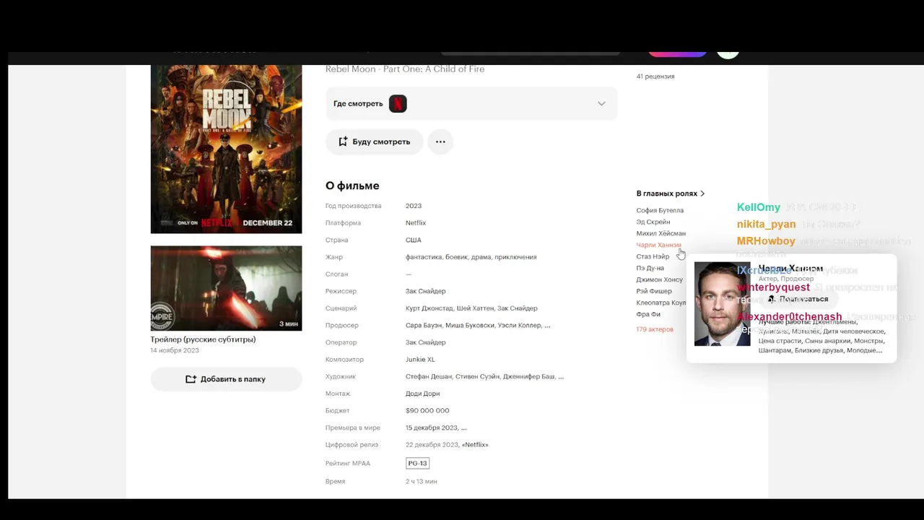The width and height of the screenshot is (924, 520).
Task: Open actor София Бутелла
Action: tap(660, 210)
